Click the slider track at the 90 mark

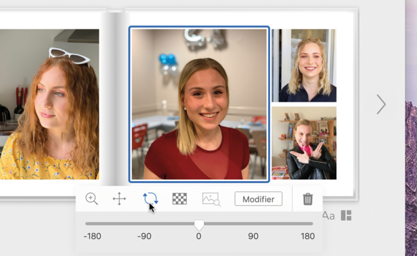click(253, 224)
